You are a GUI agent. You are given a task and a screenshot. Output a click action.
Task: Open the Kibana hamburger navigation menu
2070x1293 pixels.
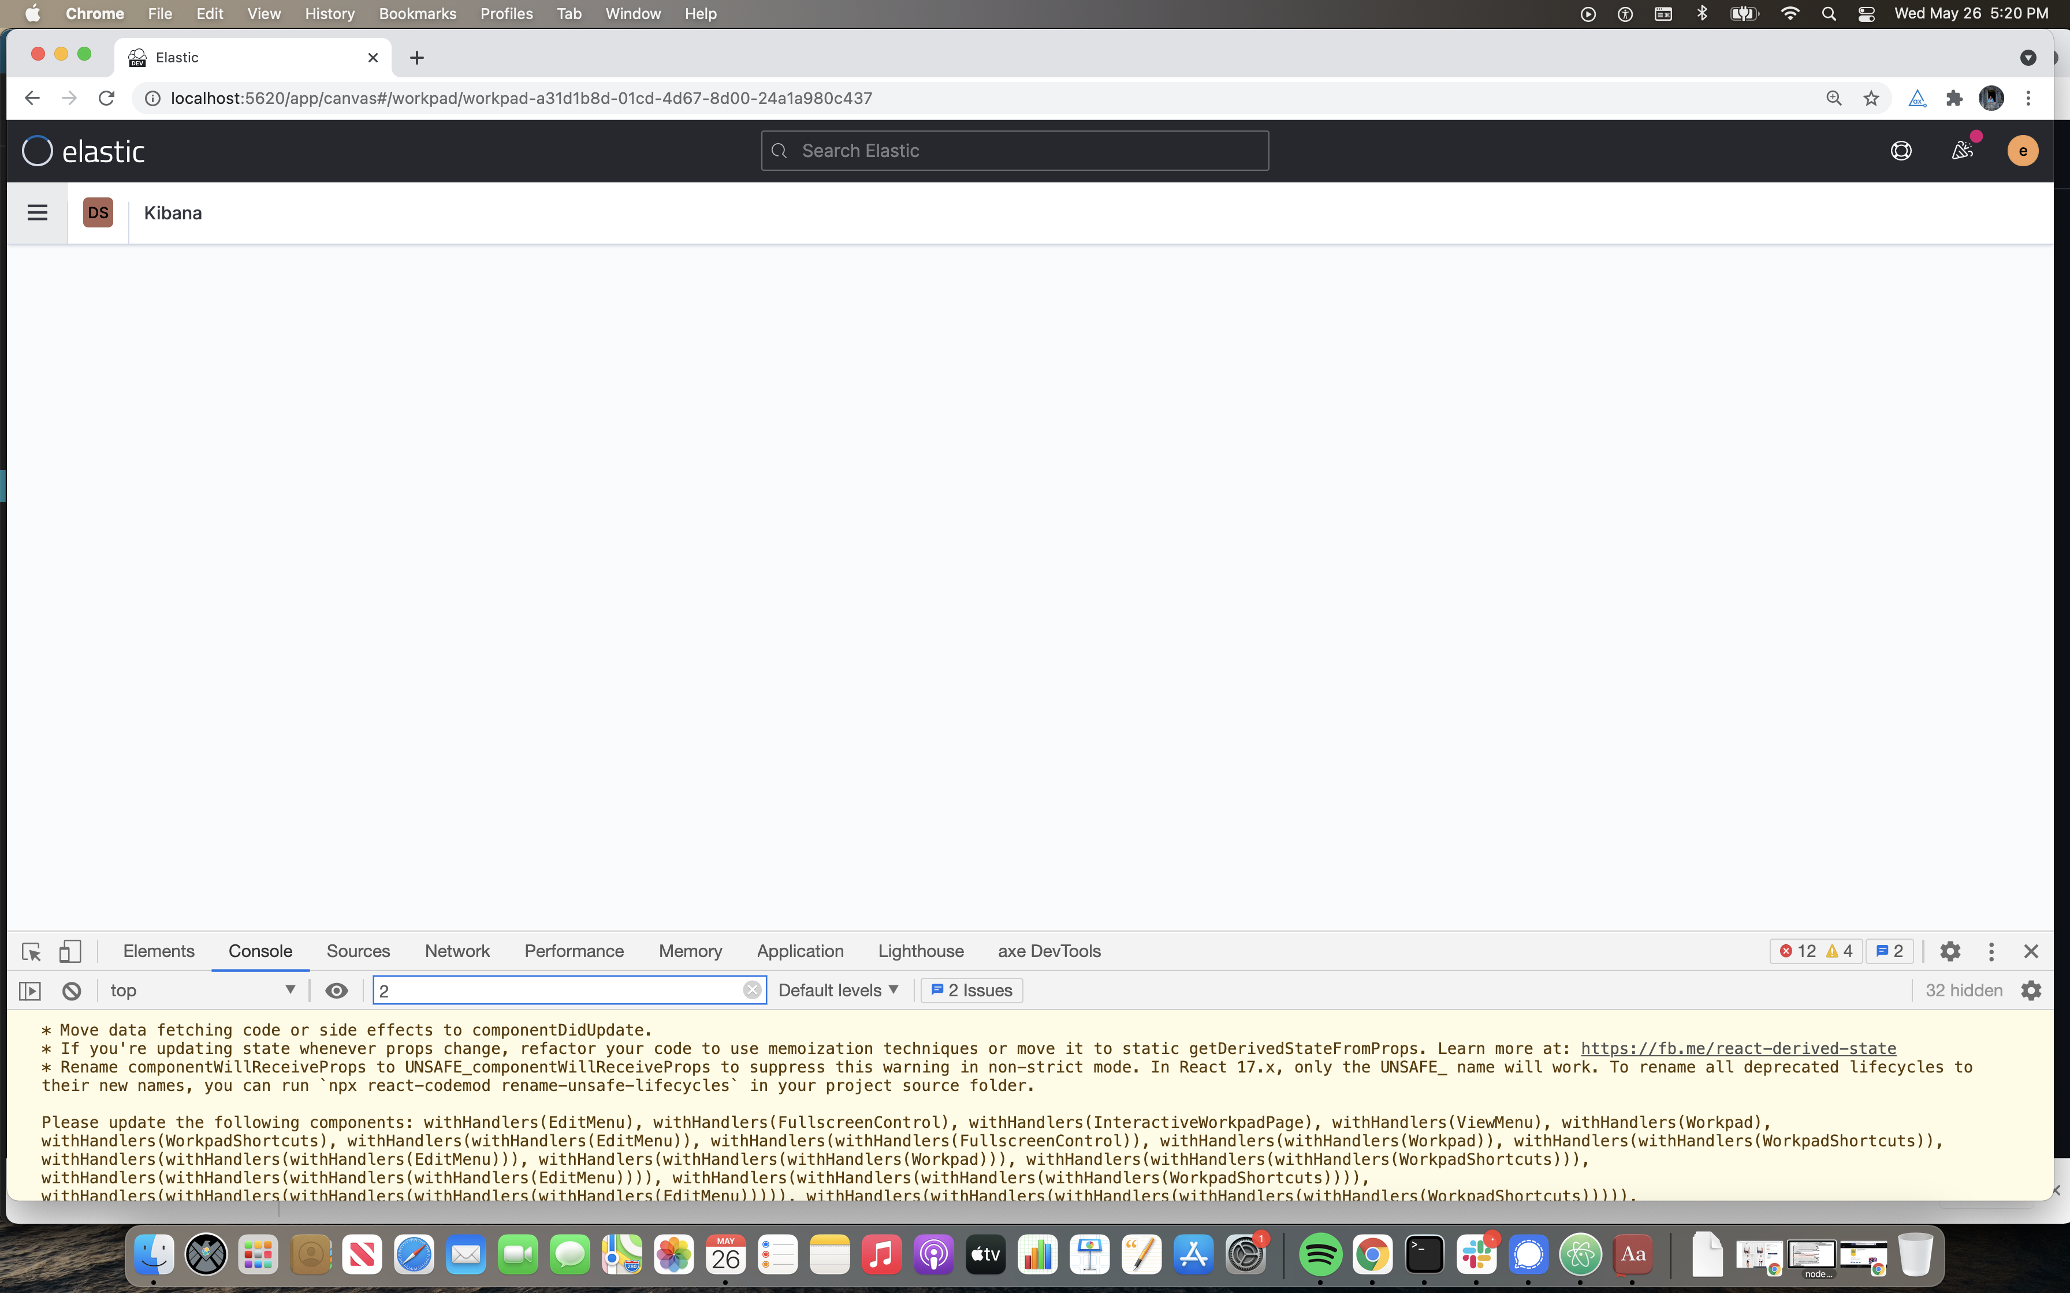click(x=37, y=212)
